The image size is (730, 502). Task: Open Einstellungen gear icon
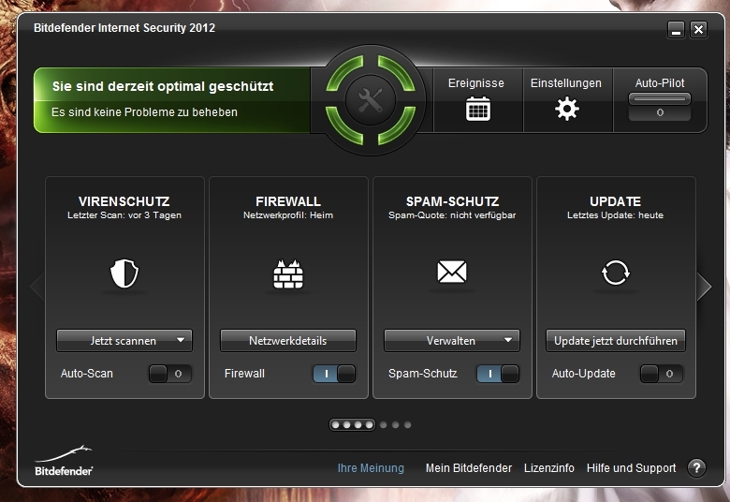[x=566, y=109]
